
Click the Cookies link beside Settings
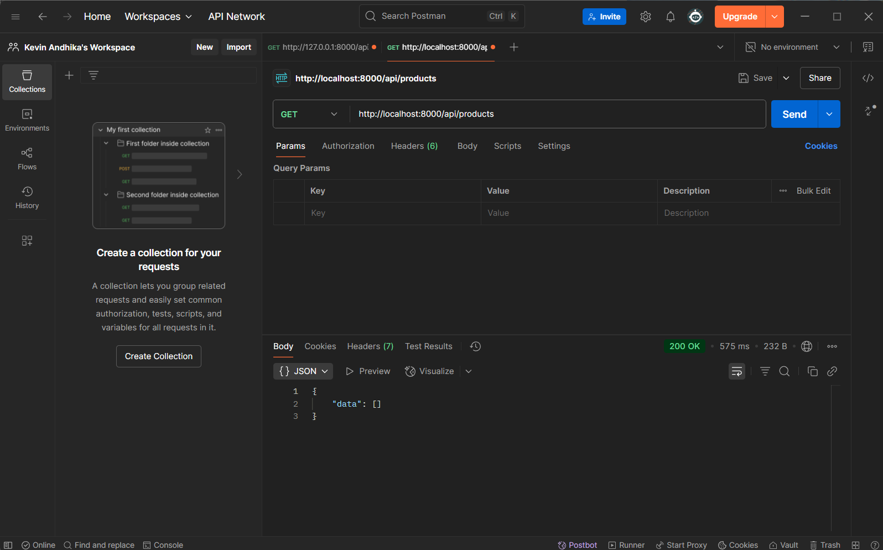820,146
